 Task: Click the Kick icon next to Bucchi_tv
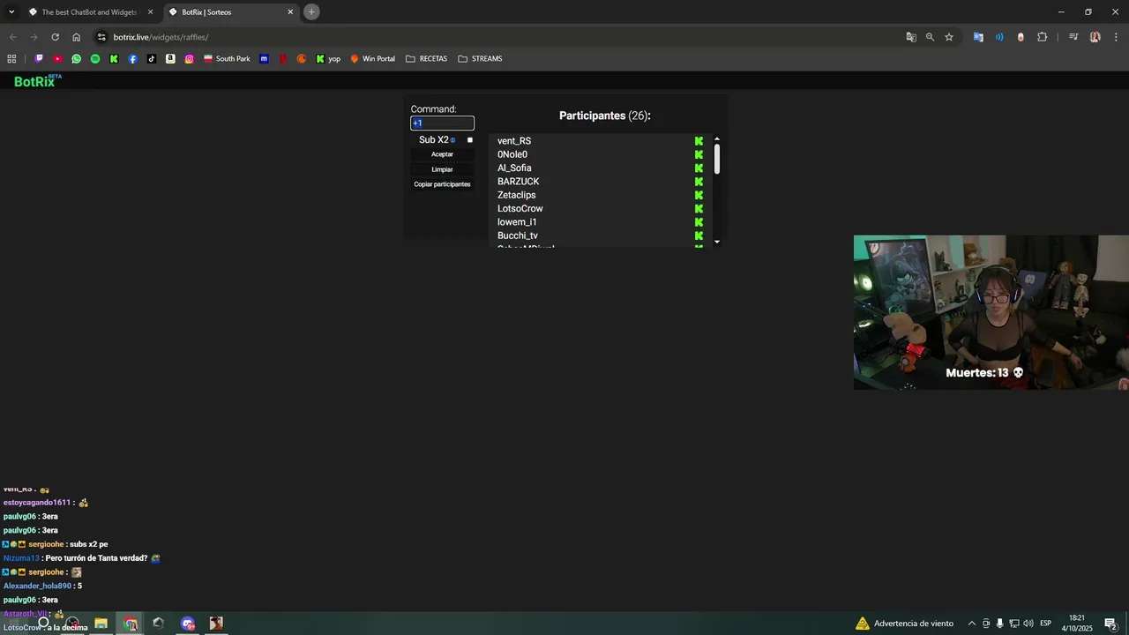coord(699,235)
